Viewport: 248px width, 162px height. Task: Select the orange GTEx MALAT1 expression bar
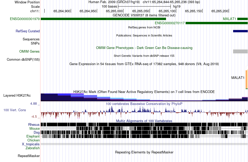point(247,79)
